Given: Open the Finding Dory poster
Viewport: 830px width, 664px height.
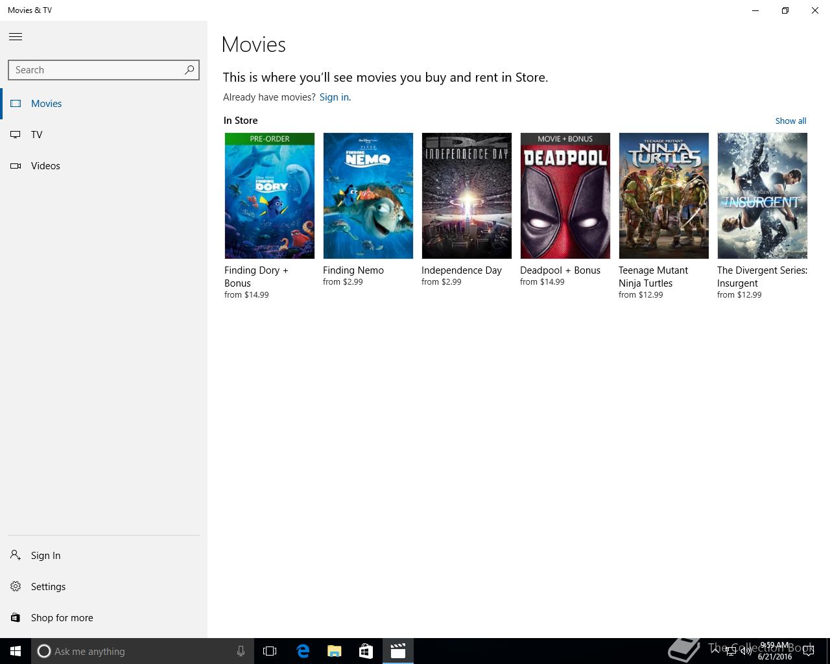Looking at the screenshot, I should (270, 196).
